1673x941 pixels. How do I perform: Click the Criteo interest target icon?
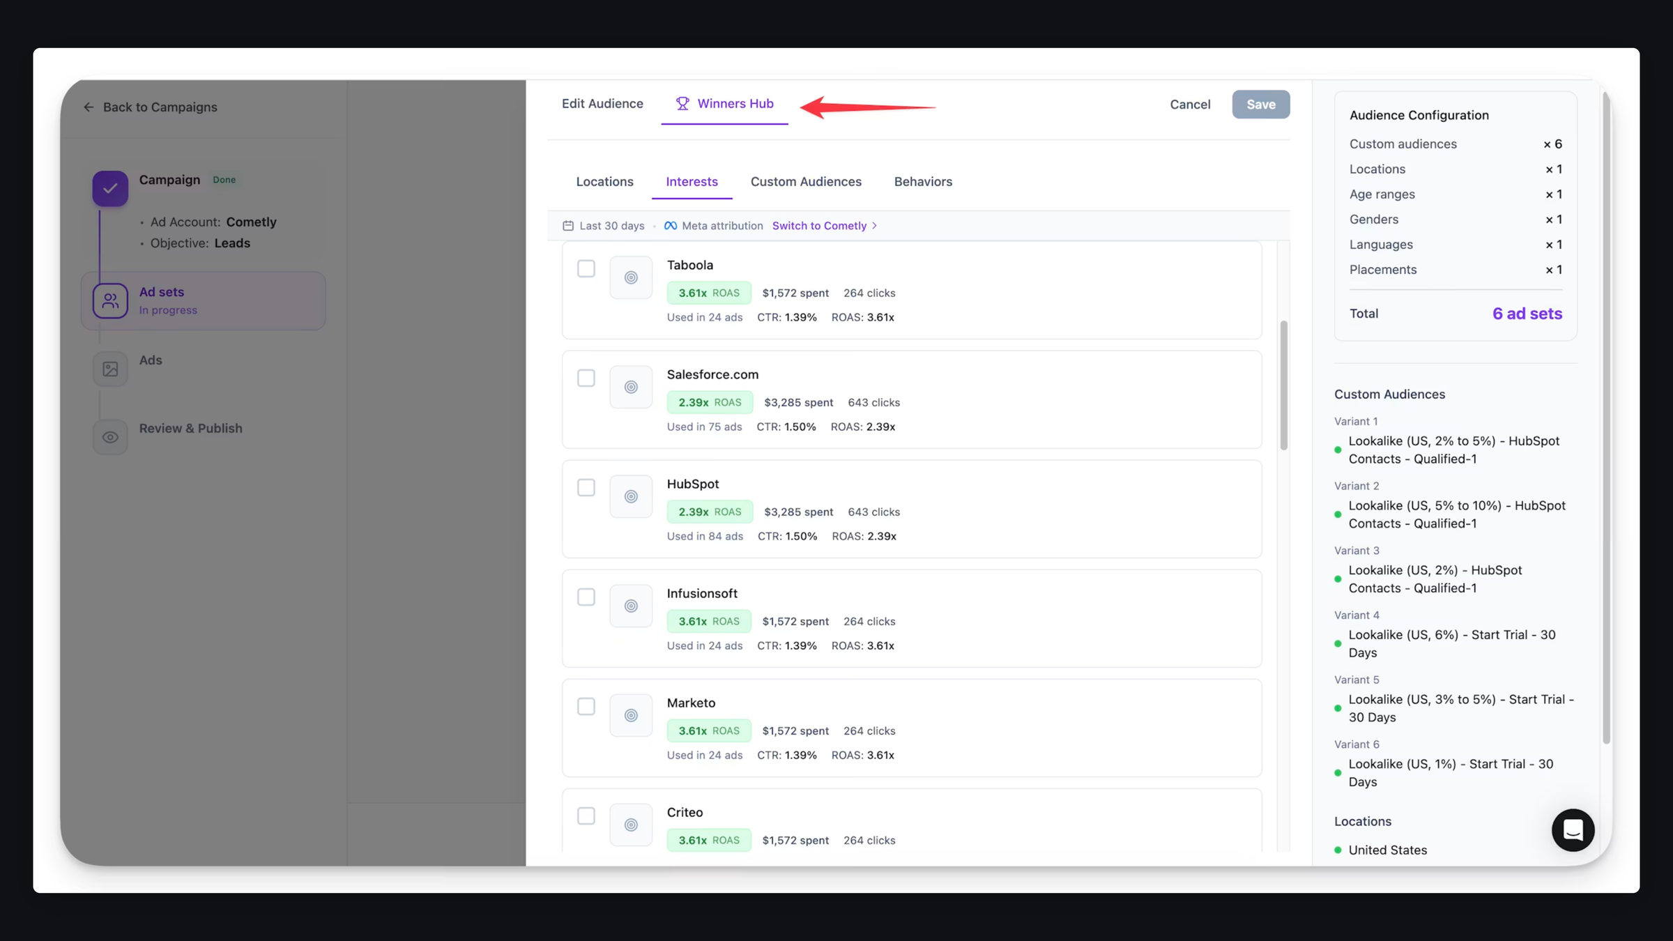coord(631,825)
